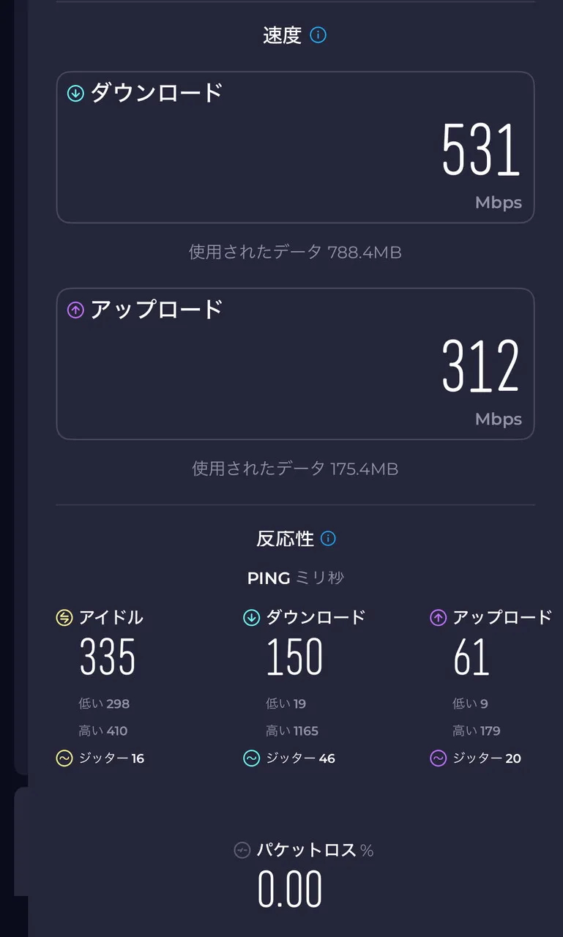Click the purple jitter icon showing 20

point(438,758)
